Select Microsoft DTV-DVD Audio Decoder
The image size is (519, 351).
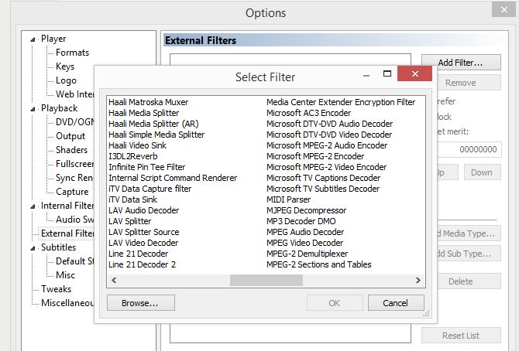(x=330, y=124)
